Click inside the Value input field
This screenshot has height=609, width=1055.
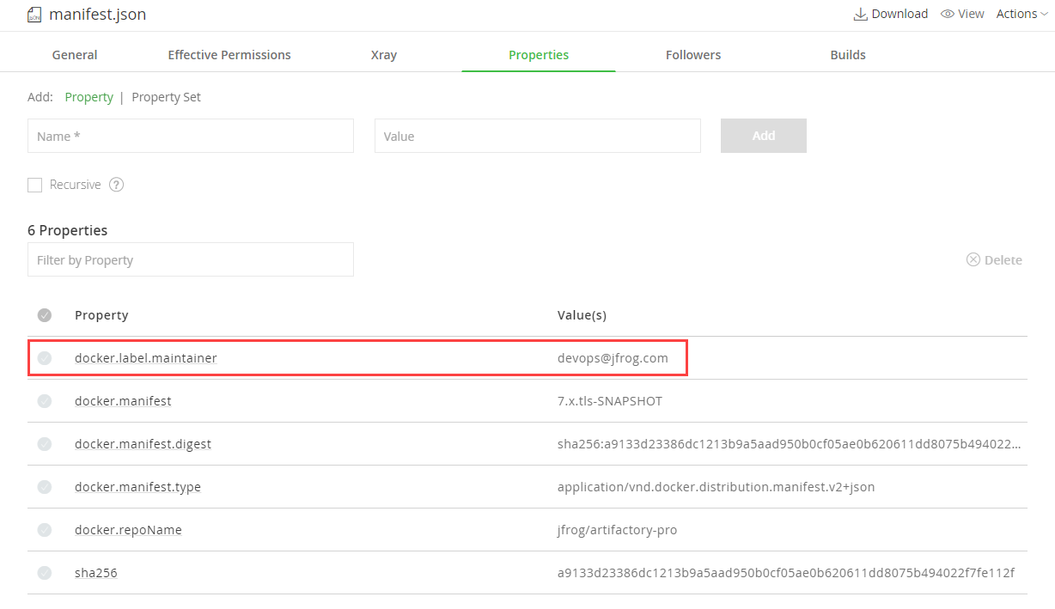point(537,136)
